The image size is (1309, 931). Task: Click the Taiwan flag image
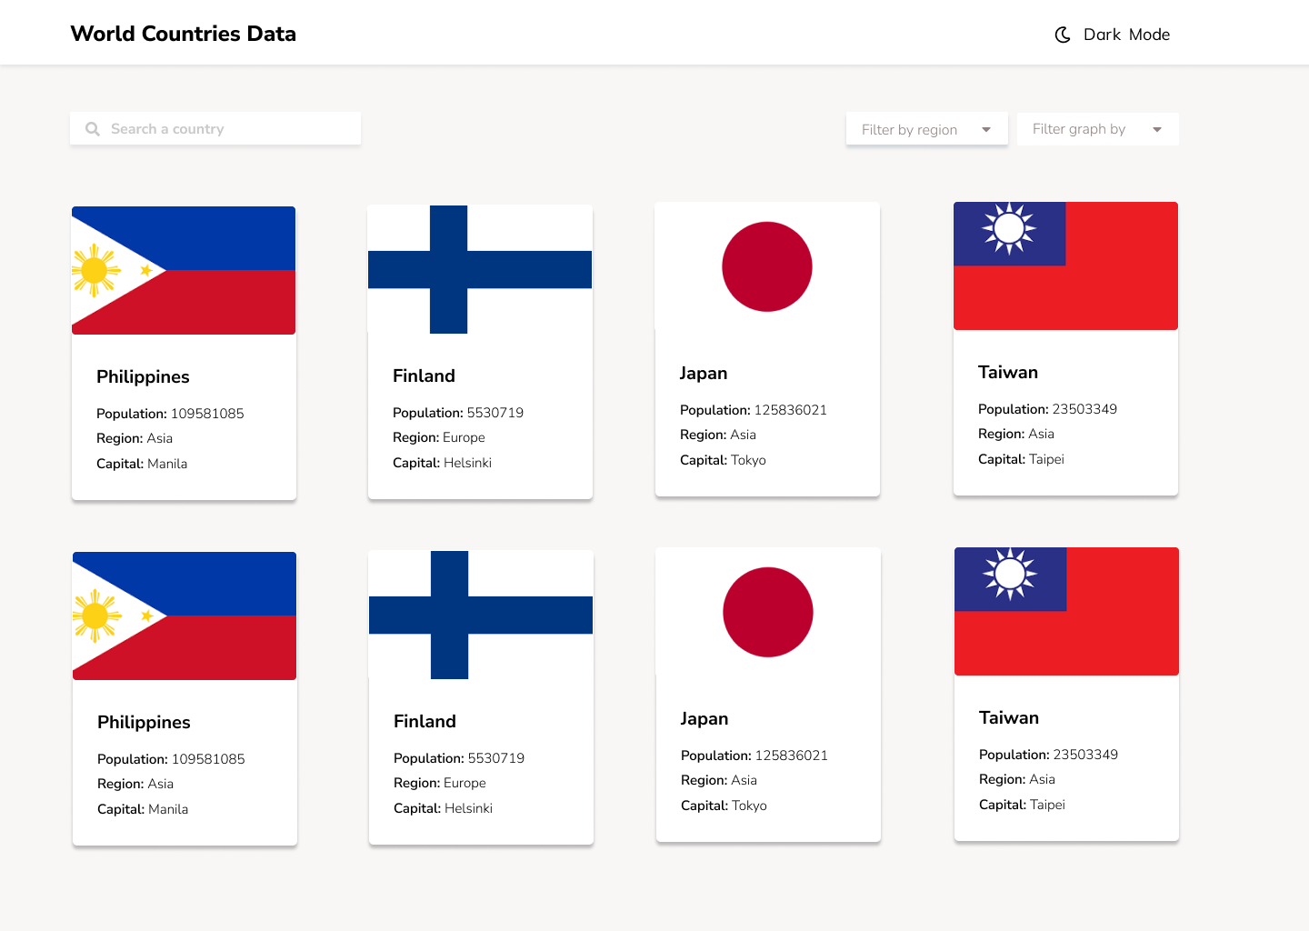point(1064,265)
